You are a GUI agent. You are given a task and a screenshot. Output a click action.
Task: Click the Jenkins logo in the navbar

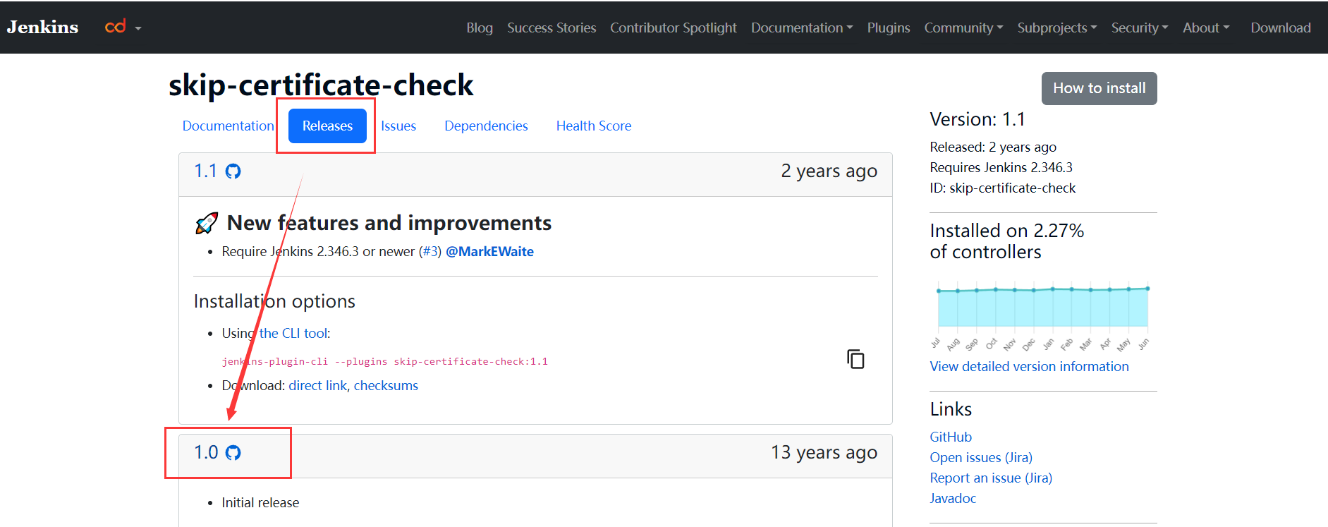[42, 27]
